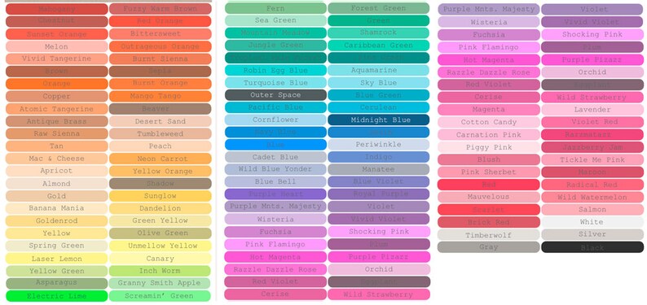The image size is (647, 305).
Task: Select the Manatee color swatch
Action: [x=378, y=169]
